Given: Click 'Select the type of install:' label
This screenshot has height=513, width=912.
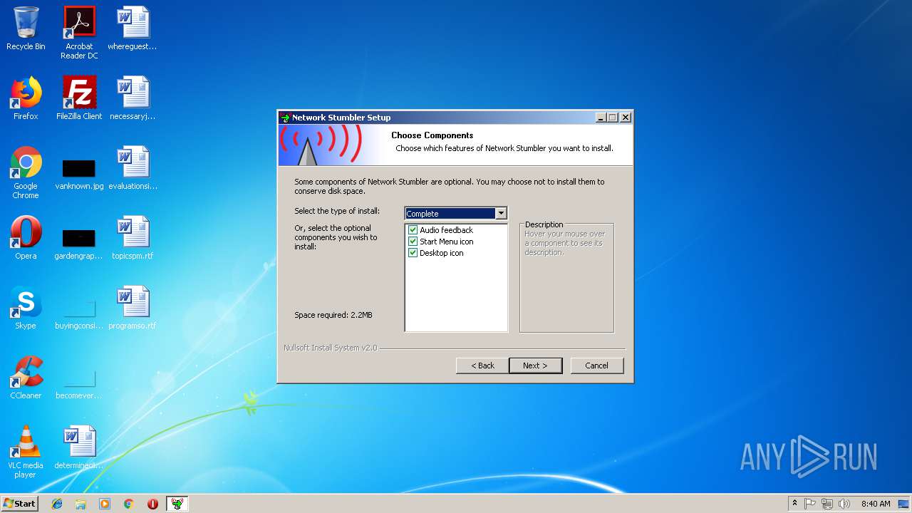Looking at the screenshot, I should [x=337, y=211].
